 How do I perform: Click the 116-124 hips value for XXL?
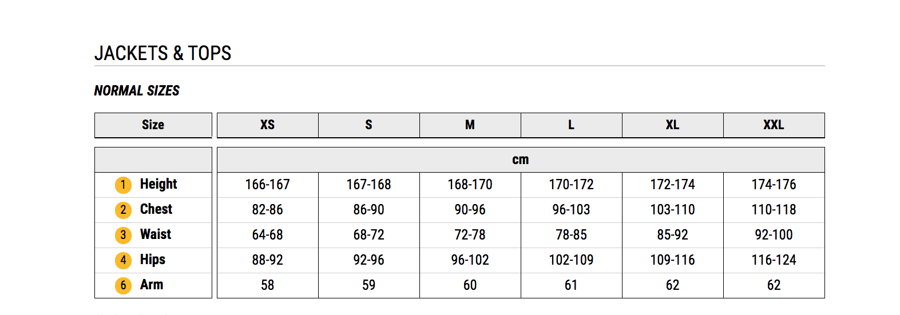[x=774, y=260]
